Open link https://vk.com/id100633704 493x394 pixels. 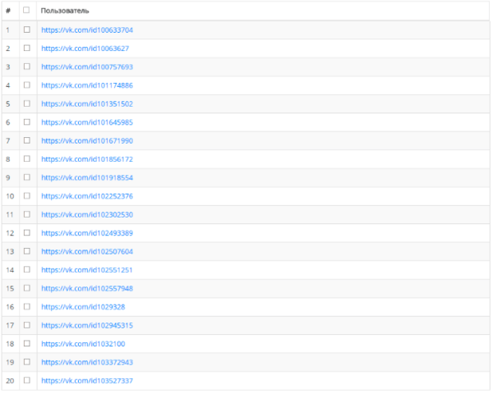(87, 30)
